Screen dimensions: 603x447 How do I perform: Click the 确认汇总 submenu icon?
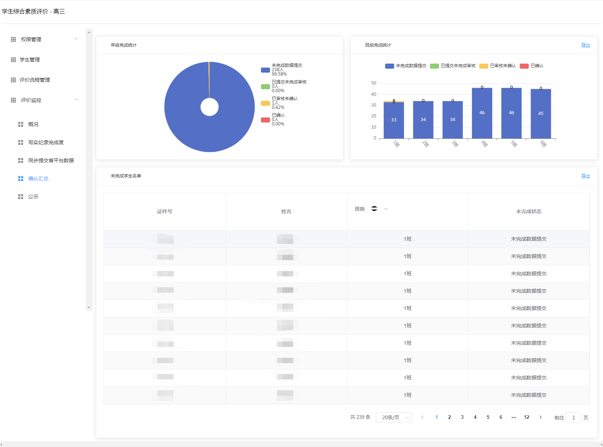[21, 179]
